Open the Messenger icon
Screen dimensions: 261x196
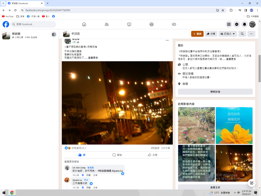(237, 24)
